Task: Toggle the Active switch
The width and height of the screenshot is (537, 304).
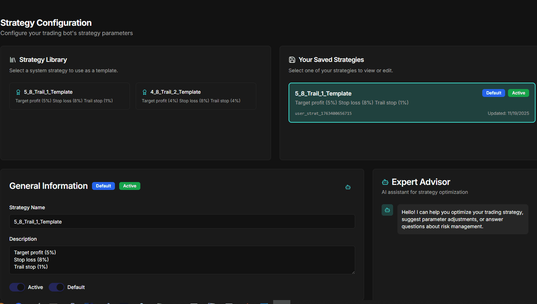Action: (17, 287)
